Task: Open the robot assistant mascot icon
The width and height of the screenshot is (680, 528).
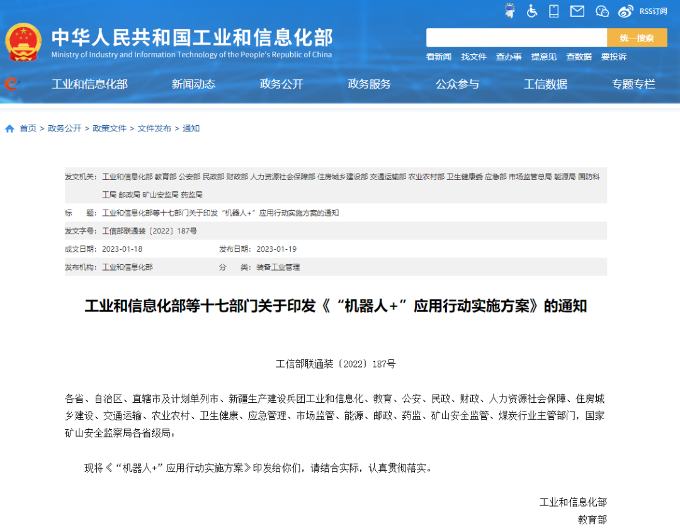Action: click(510, 11)
